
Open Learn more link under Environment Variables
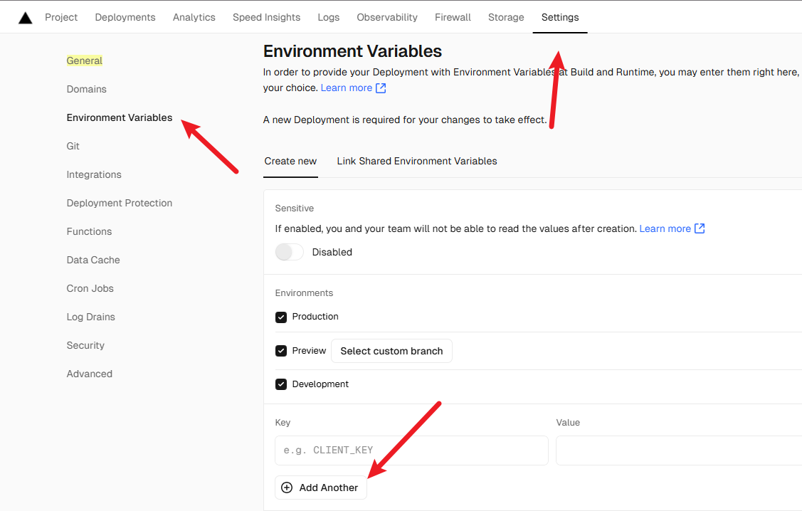coord(347,88)
